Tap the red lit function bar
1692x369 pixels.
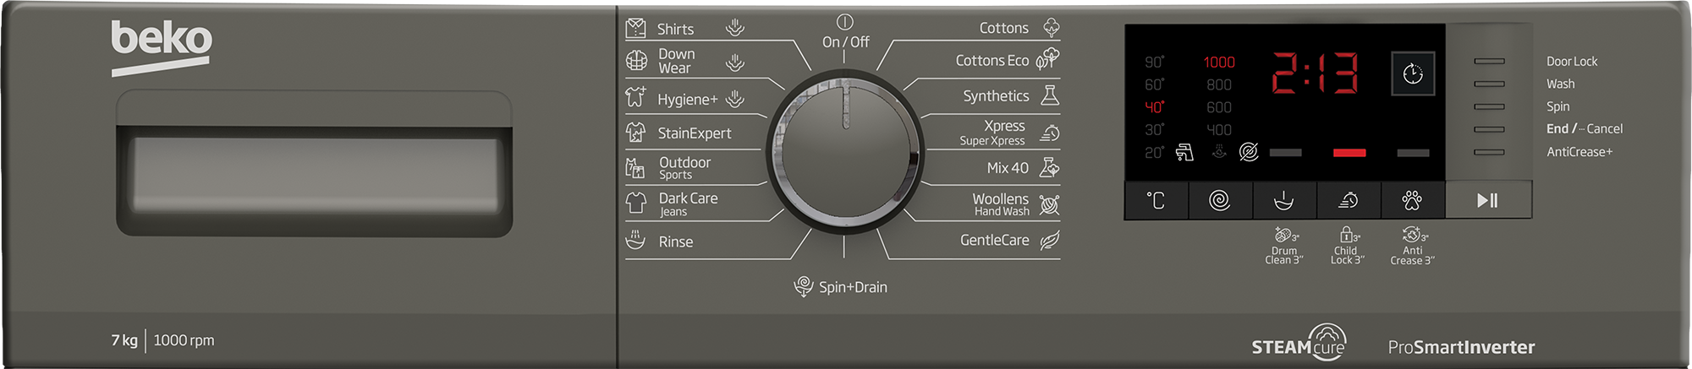(x=1349, y=153)
